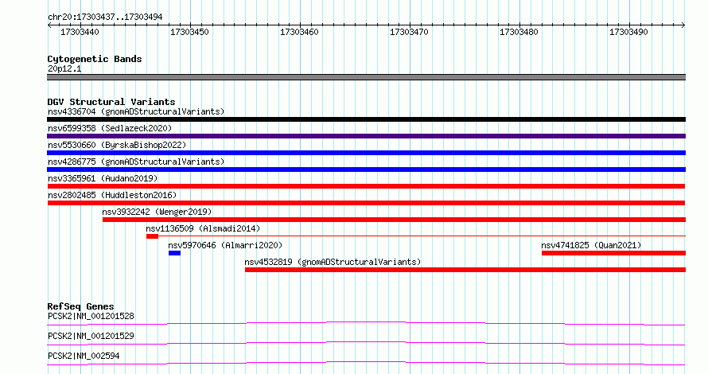Open variant nsv1136509 (Alsmadi2014) label
Viewport: 708px width, 374px height.
coord(203,228)
